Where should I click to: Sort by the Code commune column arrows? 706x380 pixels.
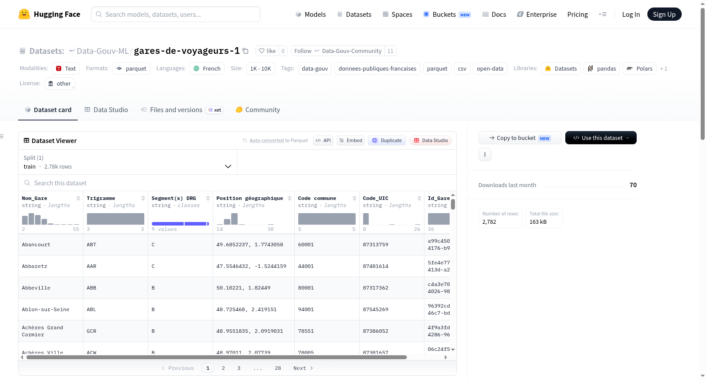[354, 198]
